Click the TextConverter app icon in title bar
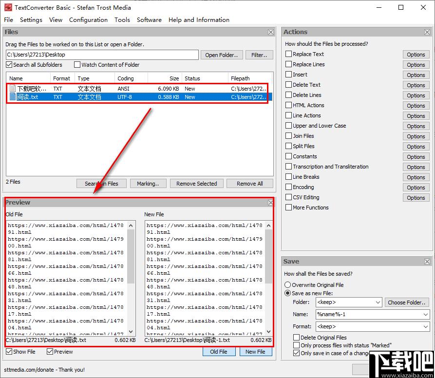 click(x=8, y=7)
